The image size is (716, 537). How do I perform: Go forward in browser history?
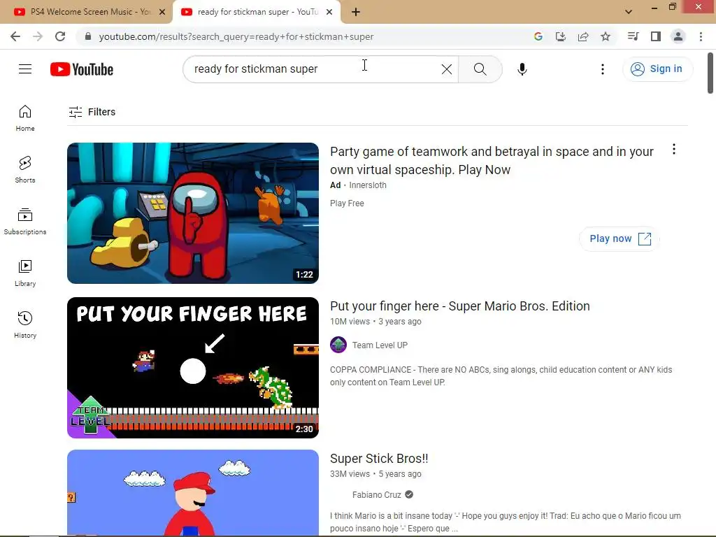(38, 36)
